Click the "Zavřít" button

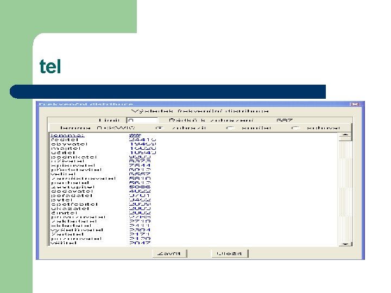point(169,253)
